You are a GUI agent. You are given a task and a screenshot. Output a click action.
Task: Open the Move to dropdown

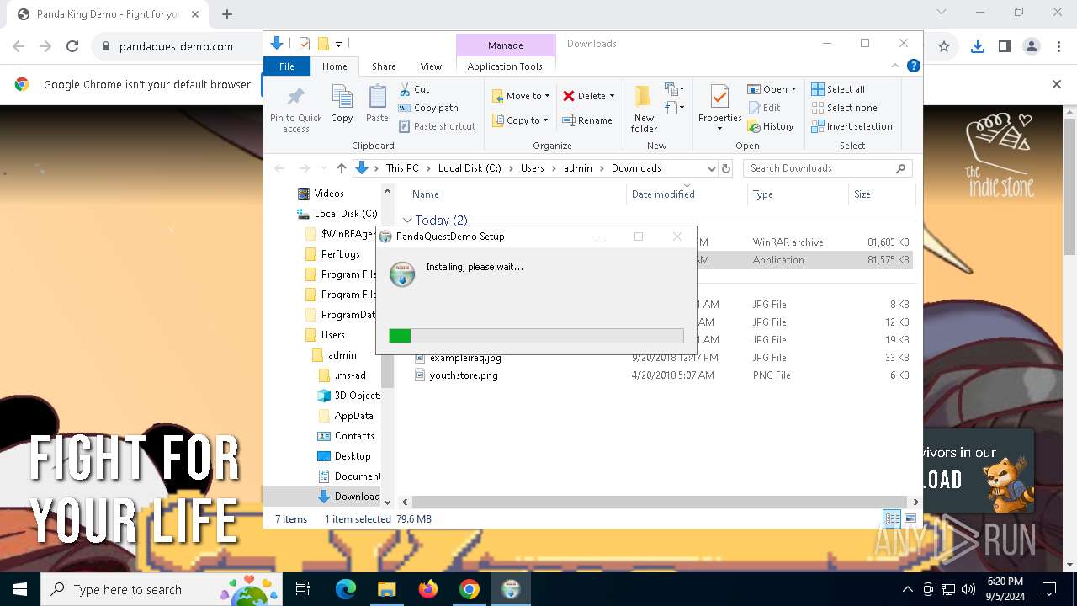(x=521, y=96)
